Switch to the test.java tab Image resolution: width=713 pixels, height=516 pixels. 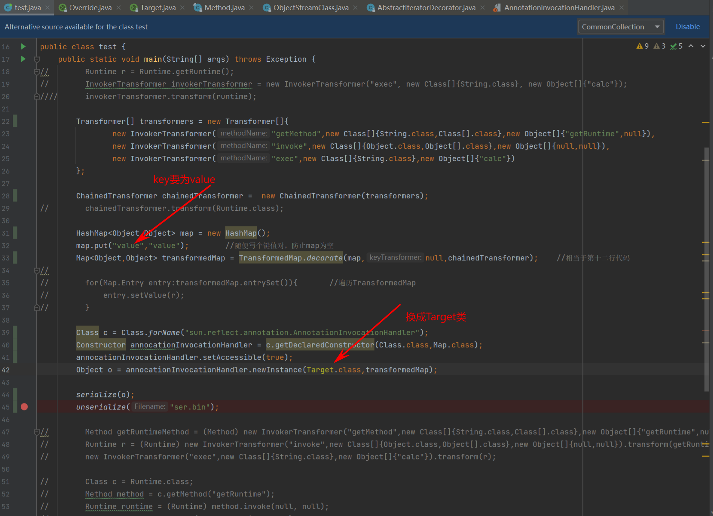pyautogui.click(x=27, y=8)
